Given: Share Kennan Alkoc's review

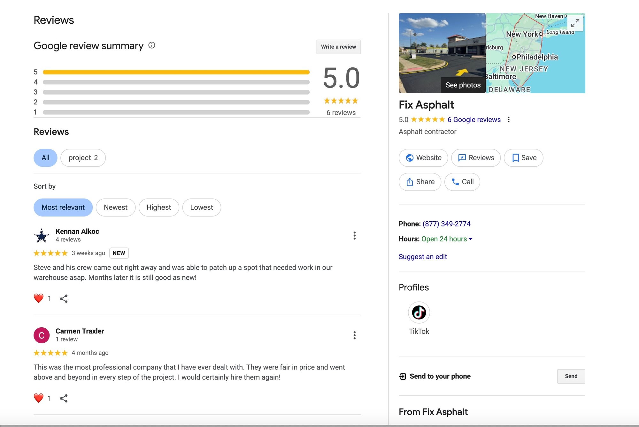Looking at the screenshot, I should 64,299.
